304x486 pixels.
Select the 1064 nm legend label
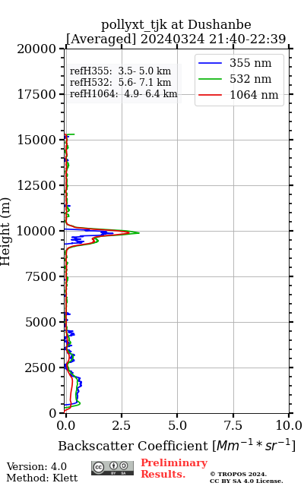(x=254, y=94)
